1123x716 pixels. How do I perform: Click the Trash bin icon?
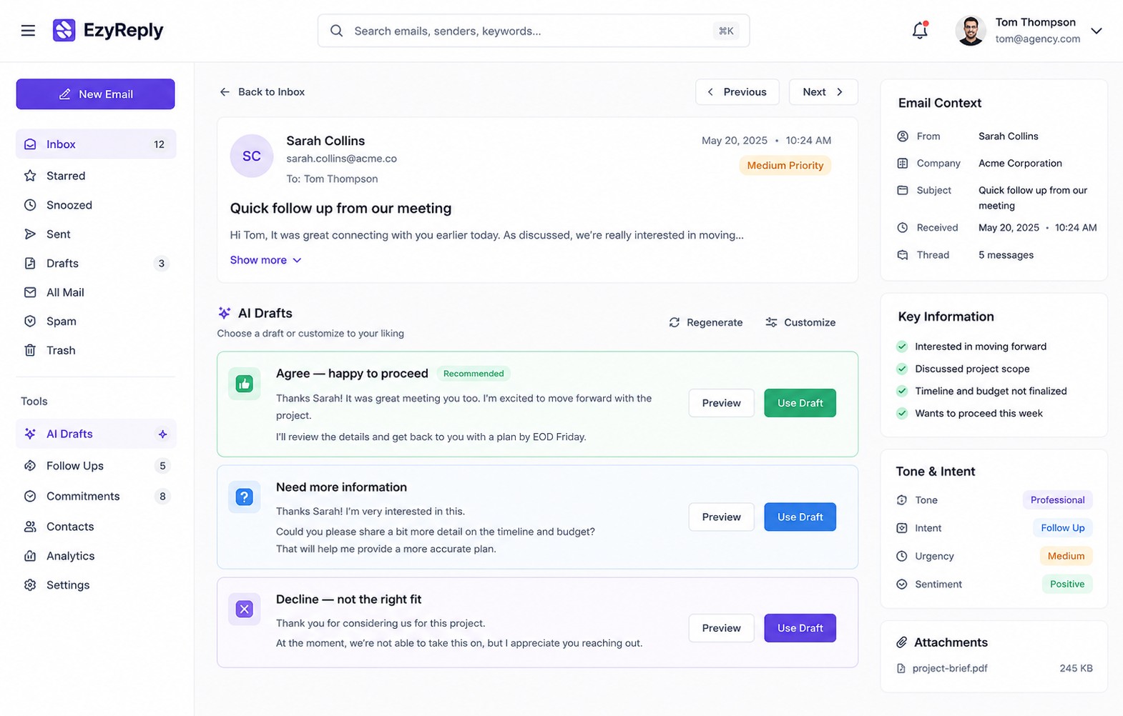(x=30, y=350)
